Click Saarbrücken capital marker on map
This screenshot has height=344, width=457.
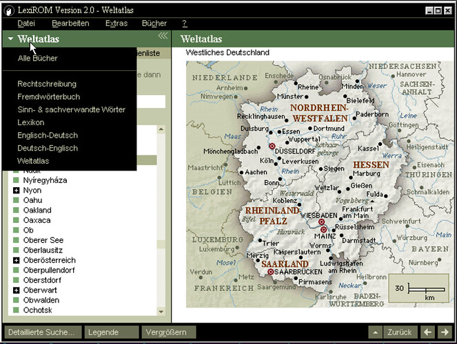click(x=271, y=272)
